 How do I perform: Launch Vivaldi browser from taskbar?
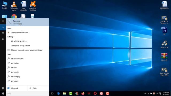[101, 94]
